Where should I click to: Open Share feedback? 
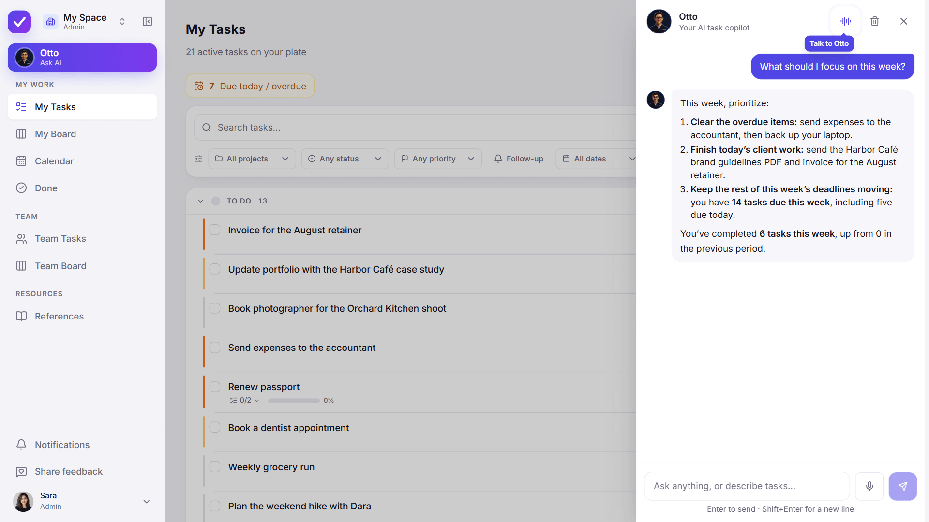point(82,471)
